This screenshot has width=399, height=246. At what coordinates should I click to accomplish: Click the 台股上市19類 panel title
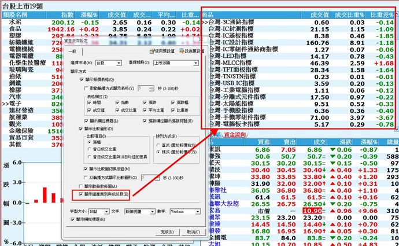23,6
